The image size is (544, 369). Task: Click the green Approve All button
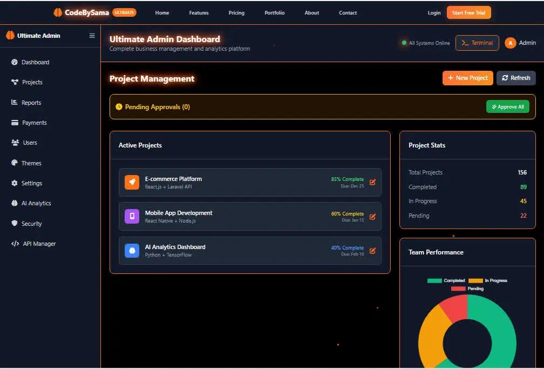click(x=507, y=106)
